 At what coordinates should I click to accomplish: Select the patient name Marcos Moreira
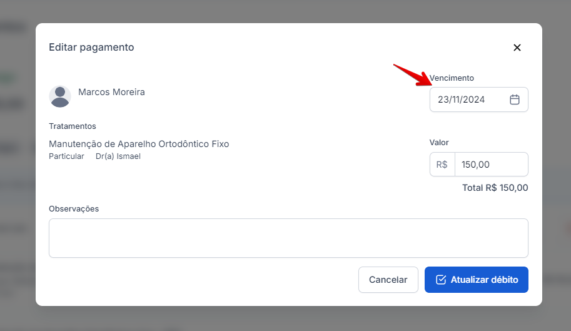click(111, 92)
